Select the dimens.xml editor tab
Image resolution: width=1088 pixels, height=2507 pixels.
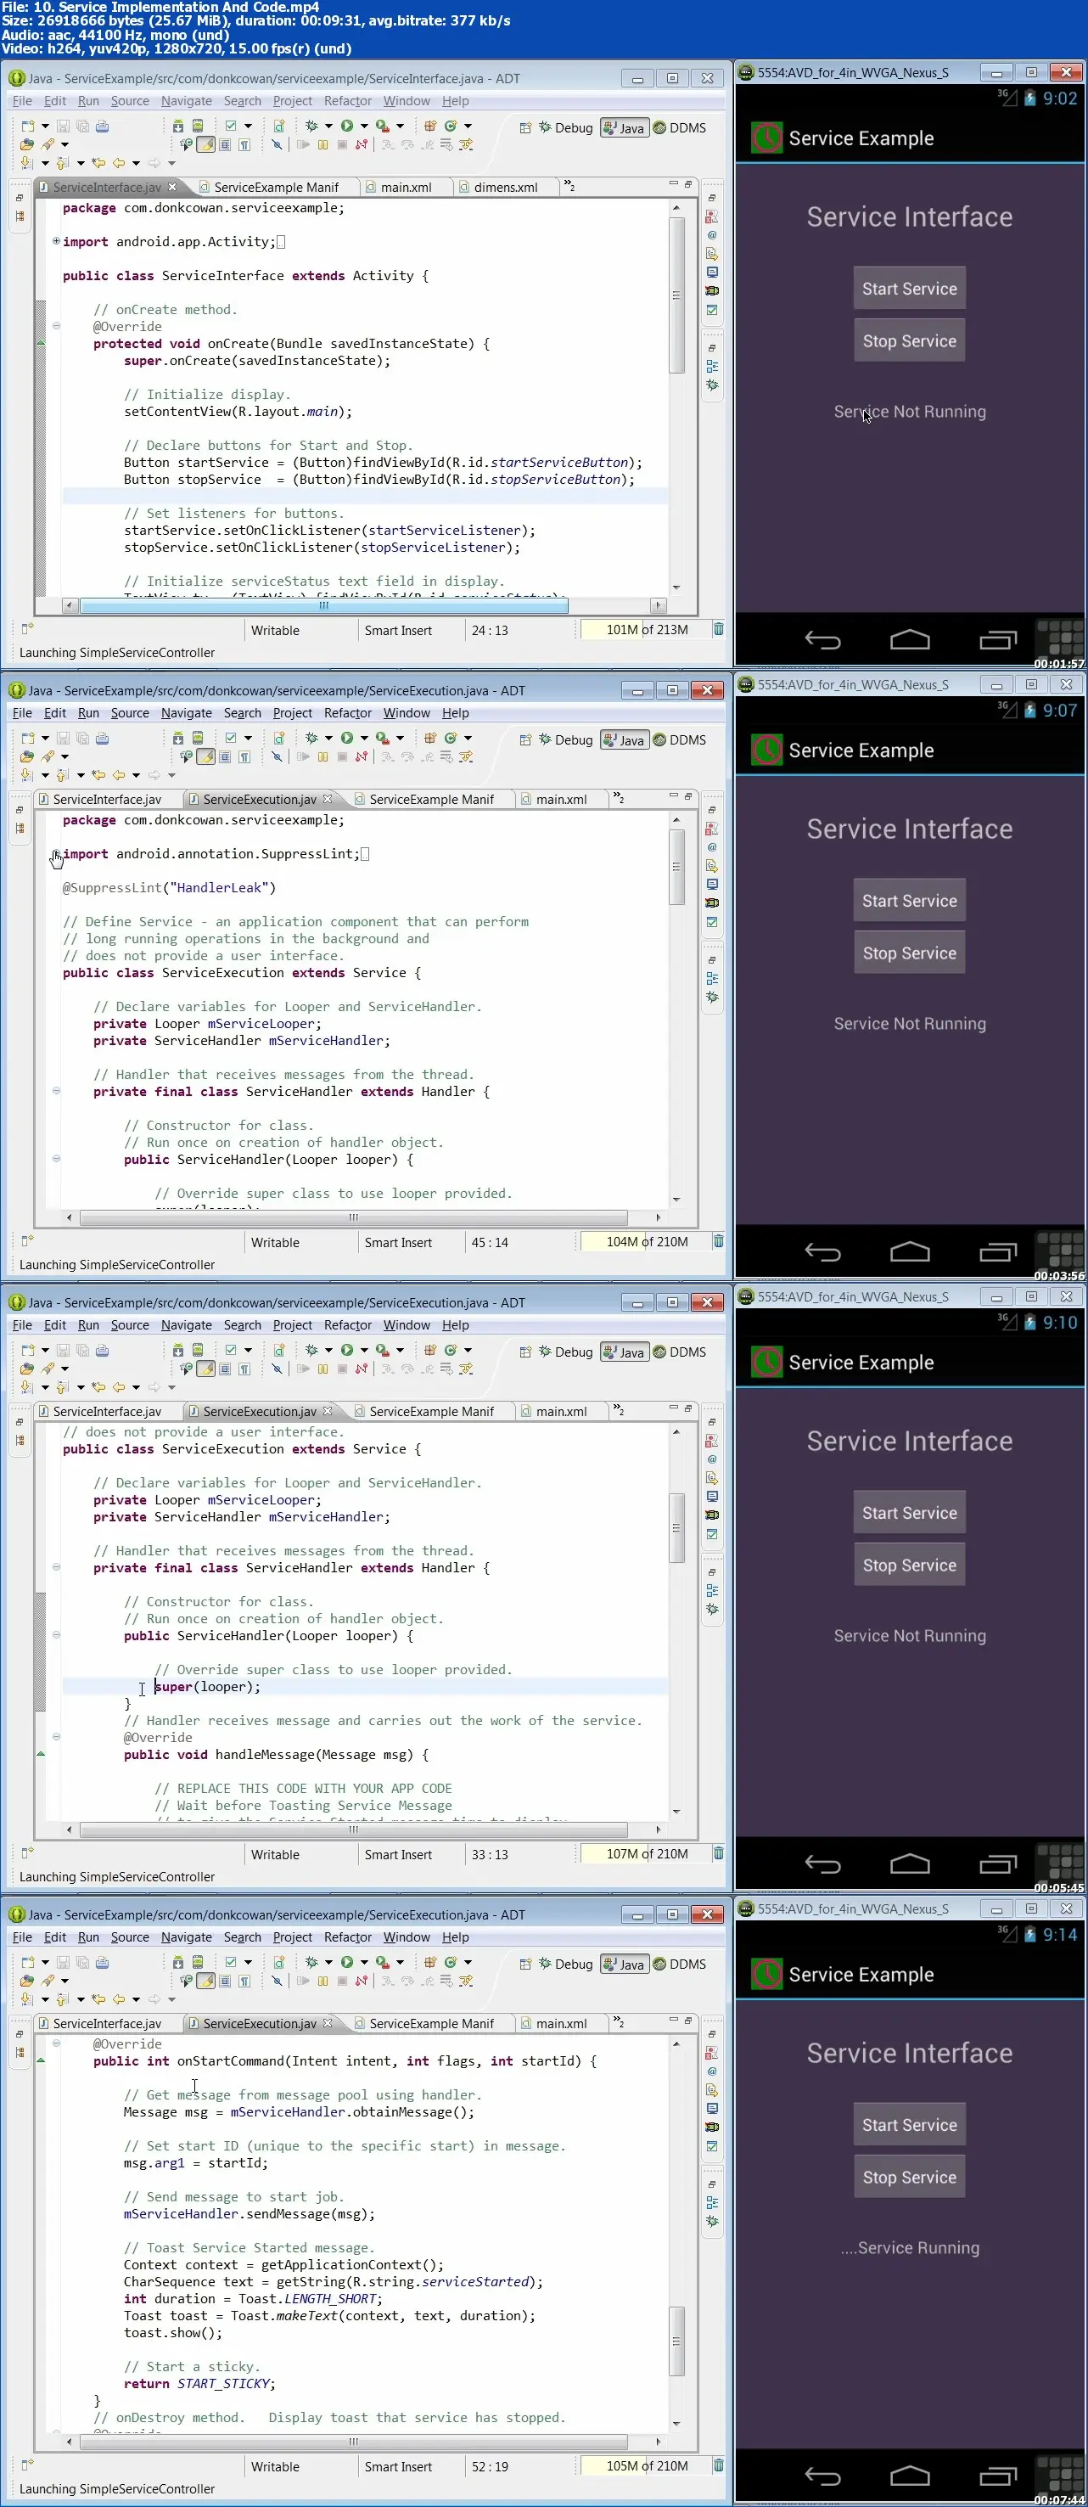(x=505, y=187)
